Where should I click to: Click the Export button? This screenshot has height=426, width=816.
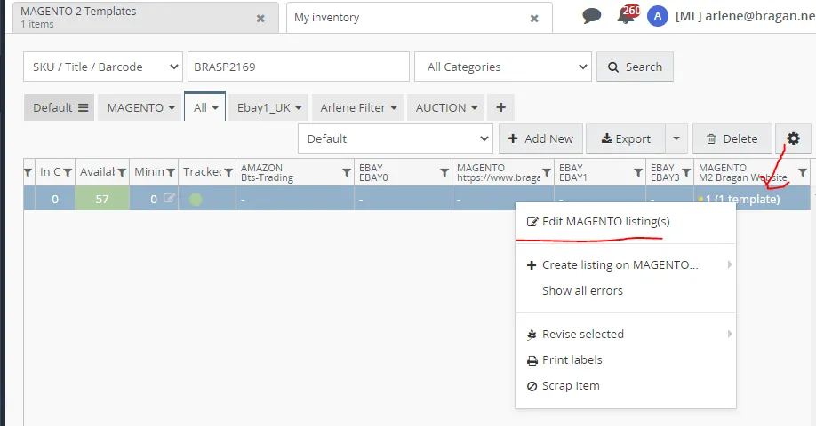point(626,138)
